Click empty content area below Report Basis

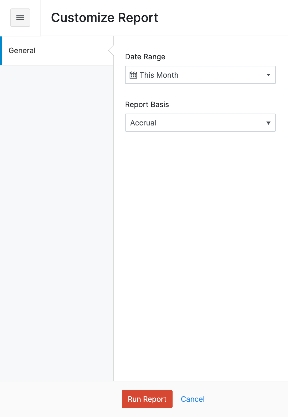click(x=200, y=240)
